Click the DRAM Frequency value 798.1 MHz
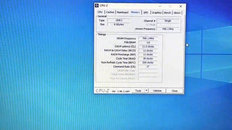 [148, 39]
